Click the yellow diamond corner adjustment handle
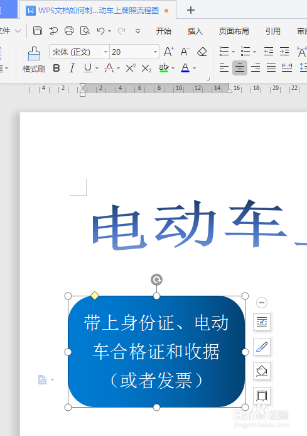This screenshot has width=307, height=436. [x=95, y=296]
